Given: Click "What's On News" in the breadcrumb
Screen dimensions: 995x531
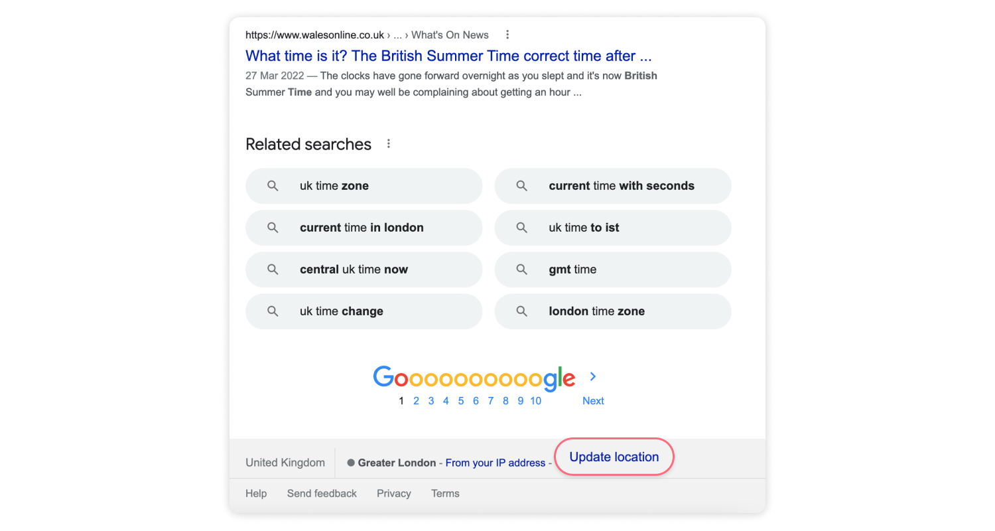Looking at the screenshot, I should (x=449, y=35).
